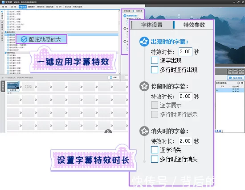Screen dimensions: 245x190
Task: Open the 升级与服务 tab
Action: coord(78,7)
